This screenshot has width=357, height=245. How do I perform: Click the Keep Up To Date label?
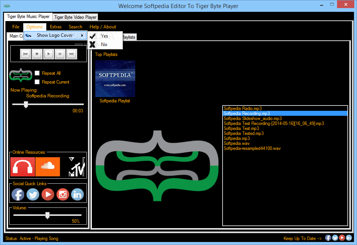pyautogui.click(x=302, y=238)
